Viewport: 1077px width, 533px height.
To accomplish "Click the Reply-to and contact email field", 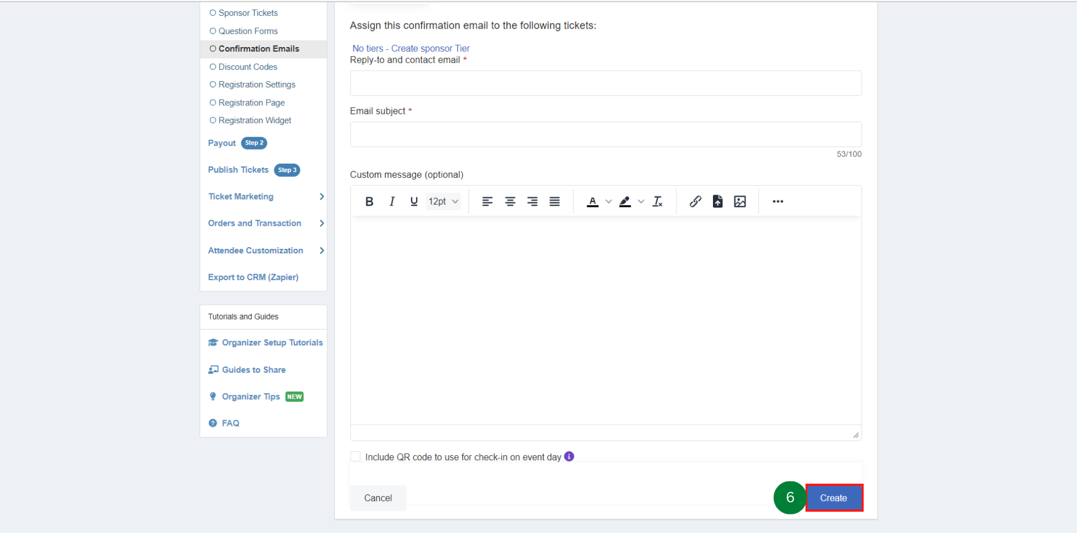I will pyautogui.click(x=605, y=83).
